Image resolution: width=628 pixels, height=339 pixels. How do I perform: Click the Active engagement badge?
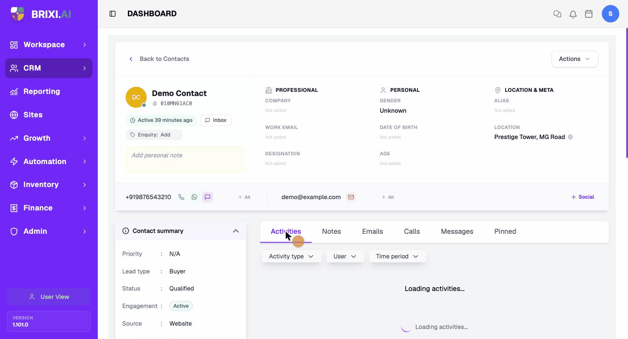(181, 306)
